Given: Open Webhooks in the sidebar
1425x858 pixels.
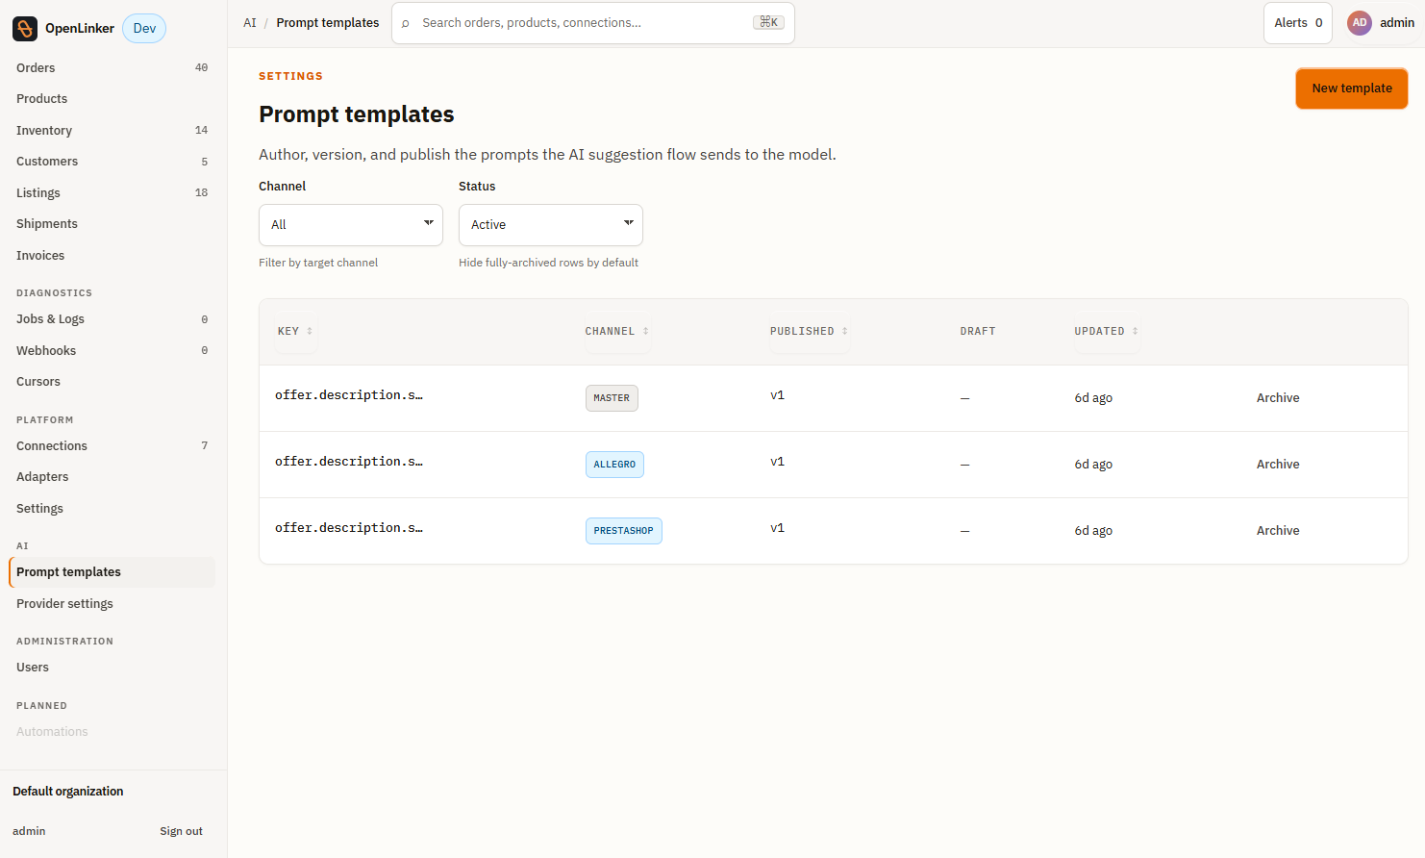Looking at the screenshot, I should coord(112,351).
